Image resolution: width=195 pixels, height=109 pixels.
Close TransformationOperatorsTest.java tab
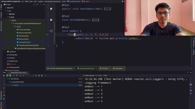point(74,68)
